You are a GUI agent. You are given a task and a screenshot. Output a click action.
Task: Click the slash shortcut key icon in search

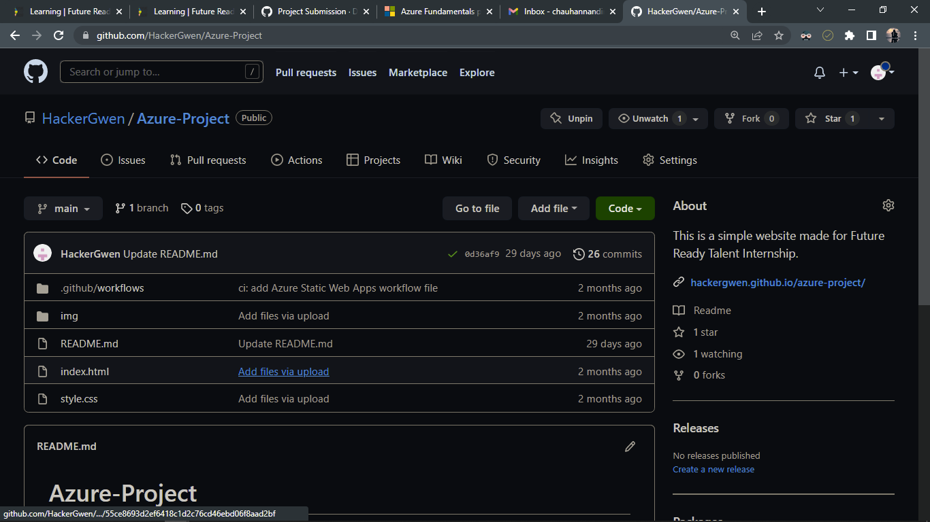coord(252,72)
